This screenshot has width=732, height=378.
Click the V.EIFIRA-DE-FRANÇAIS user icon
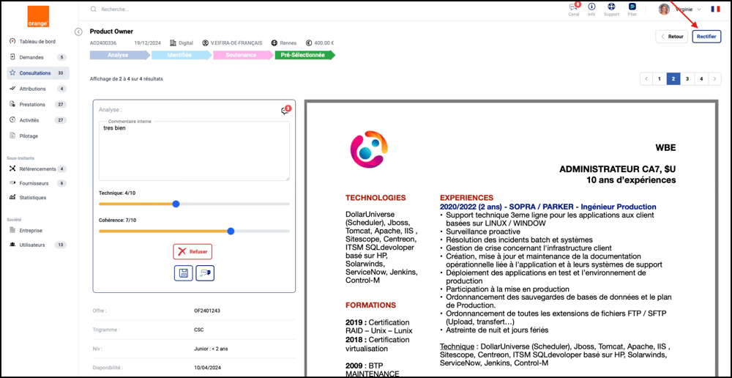click(205, 42)
